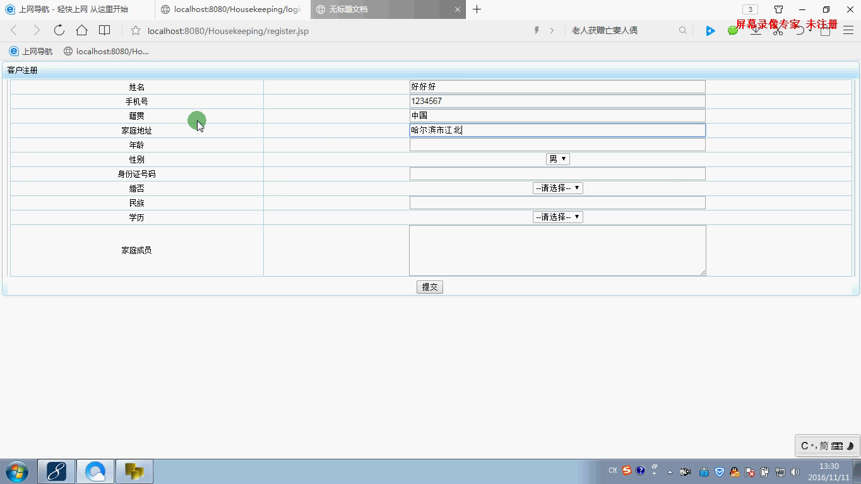Click the lightning speed-mode icon
The height and width of the screenshot is (484, 861).
[x=537, y=30]
